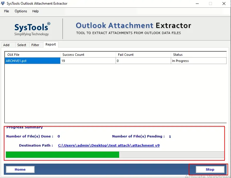Click the Fail Count column header
The height and width of the screenshot is (178, 231).
(143, 55)
